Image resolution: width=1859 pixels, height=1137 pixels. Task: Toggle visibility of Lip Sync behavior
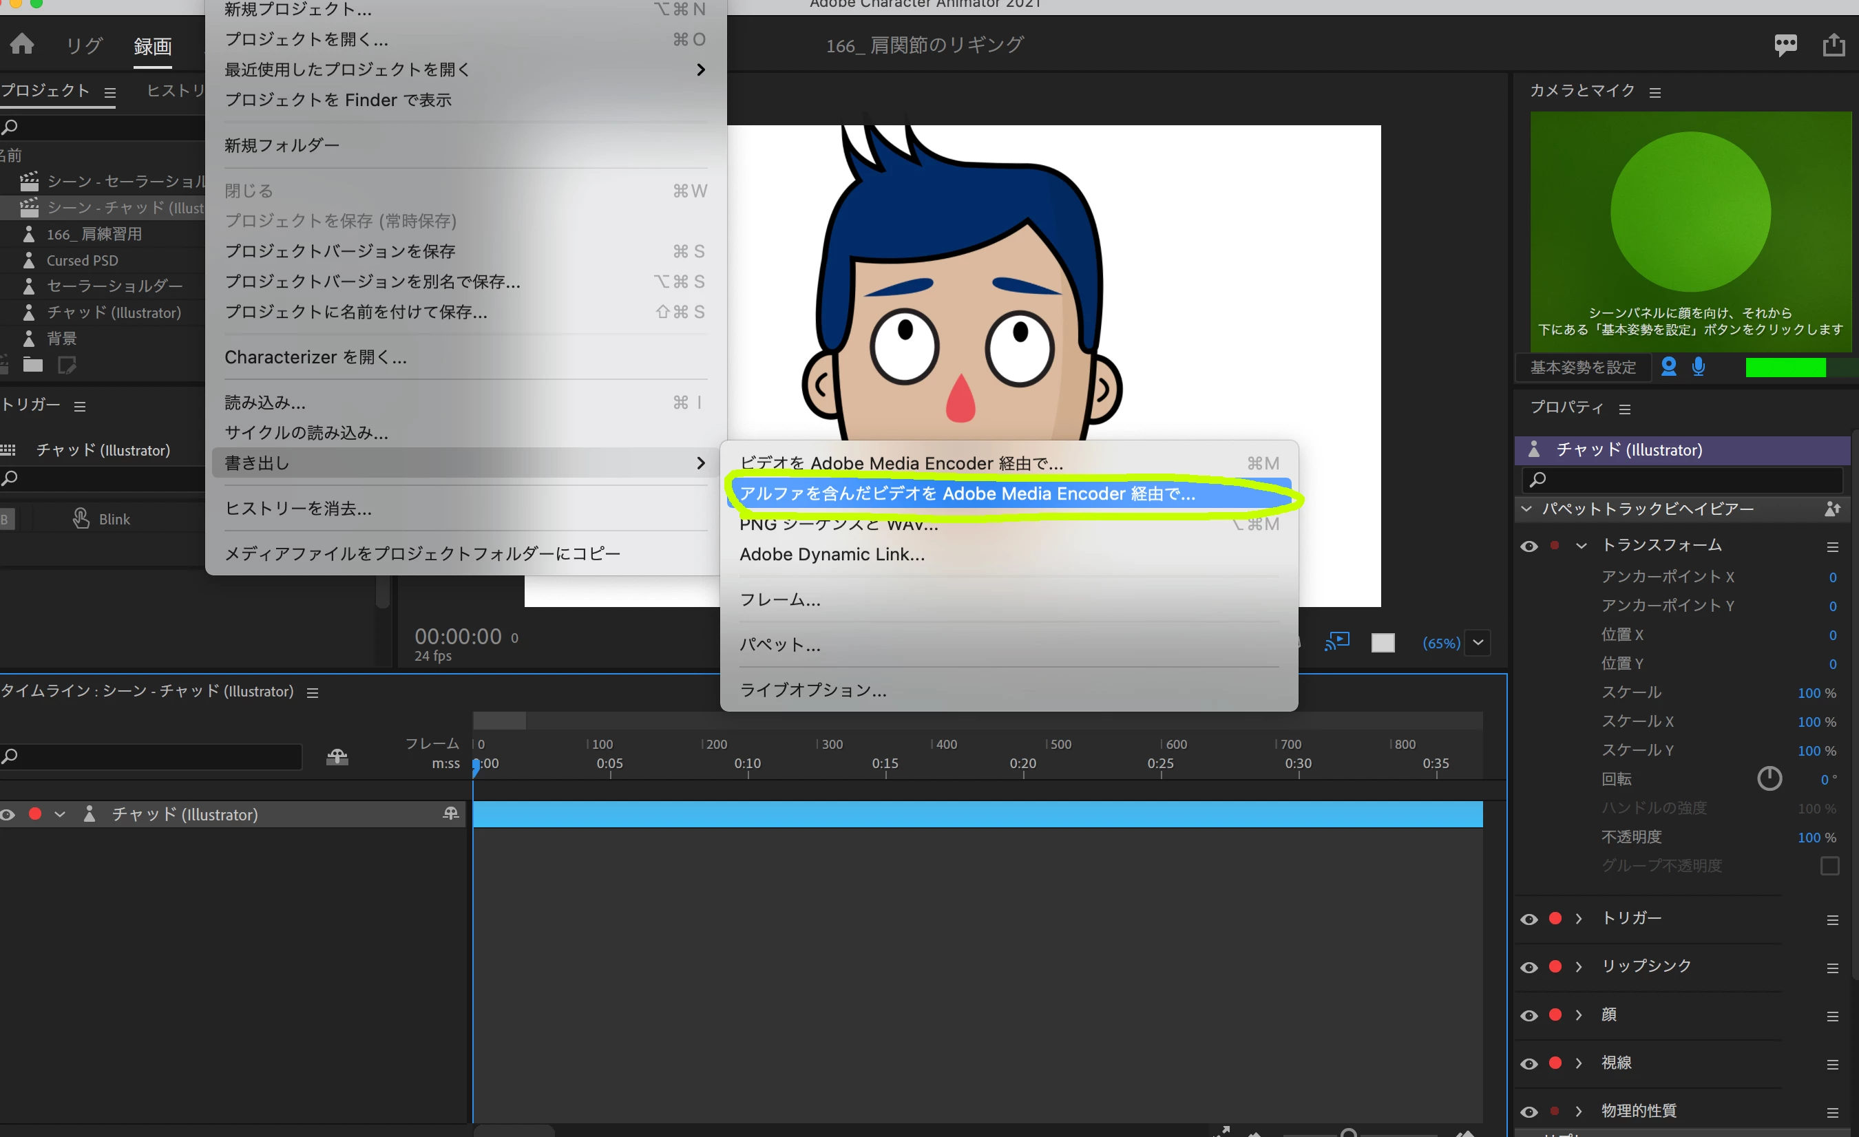(x=1529, y=966)
